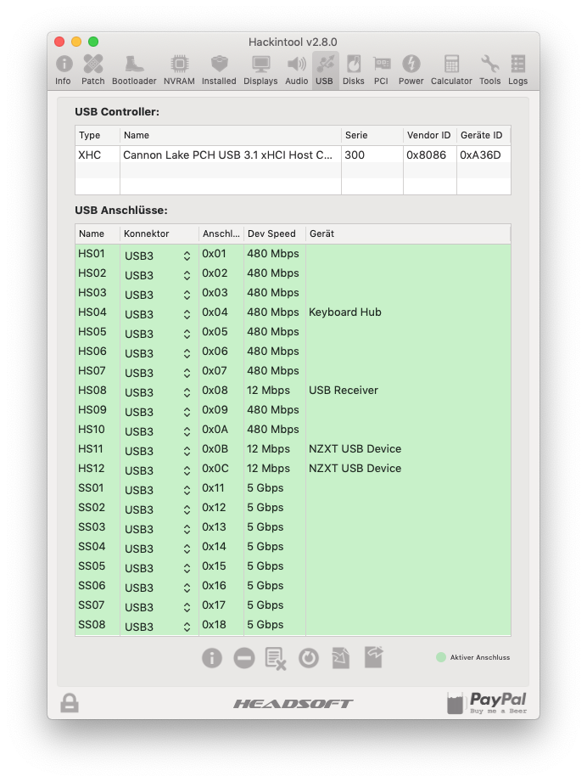This screenshot has height=782, width=587.
Task: Open the Logs toolbar section
Action: 517,70
